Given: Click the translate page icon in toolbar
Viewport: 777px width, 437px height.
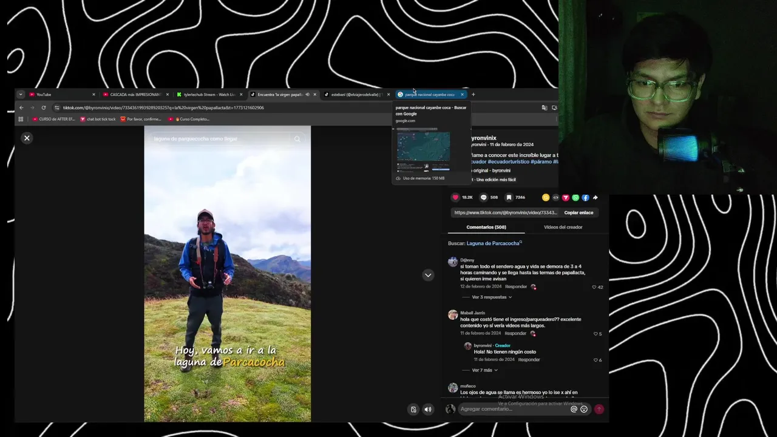Looking at the screenshot, I should [x=545, y=108].
